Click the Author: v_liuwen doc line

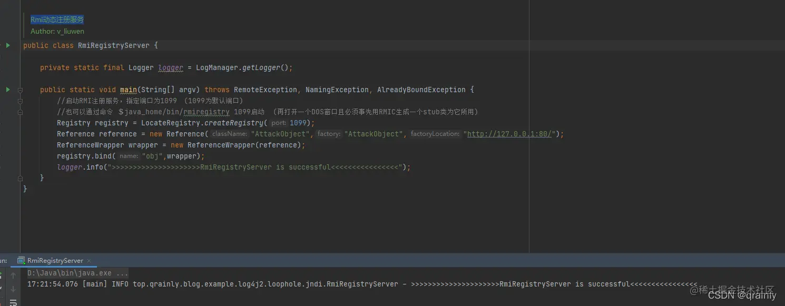pos(57,31)
